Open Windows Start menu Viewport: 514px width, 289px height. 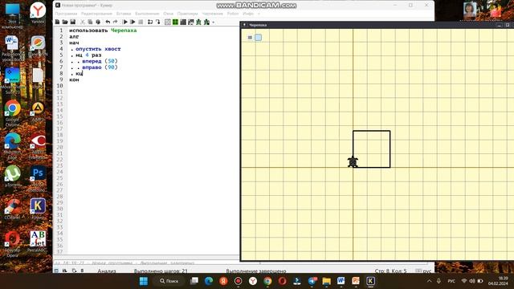(x=144, y=281)
